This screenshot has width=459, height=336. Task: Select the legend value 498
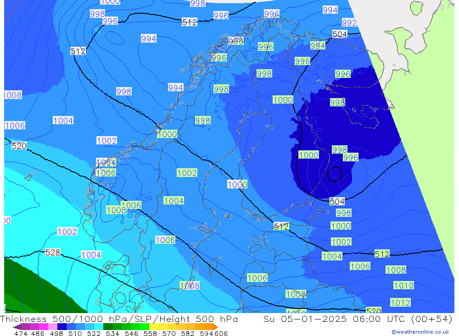56,333
